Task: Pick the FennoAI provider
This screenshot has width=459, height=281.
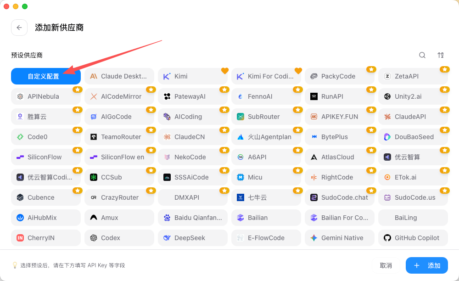Action: point(266,96)
